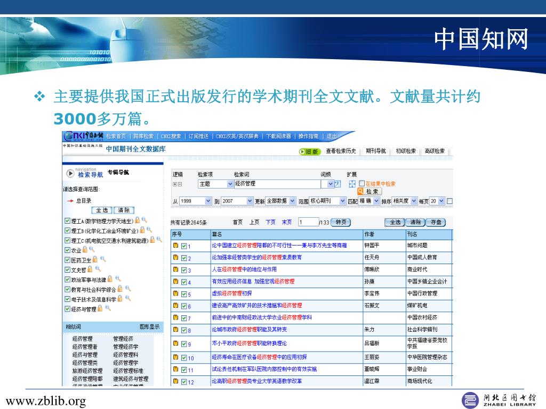
Task: Click the page number input field
Action: point(308,222)
